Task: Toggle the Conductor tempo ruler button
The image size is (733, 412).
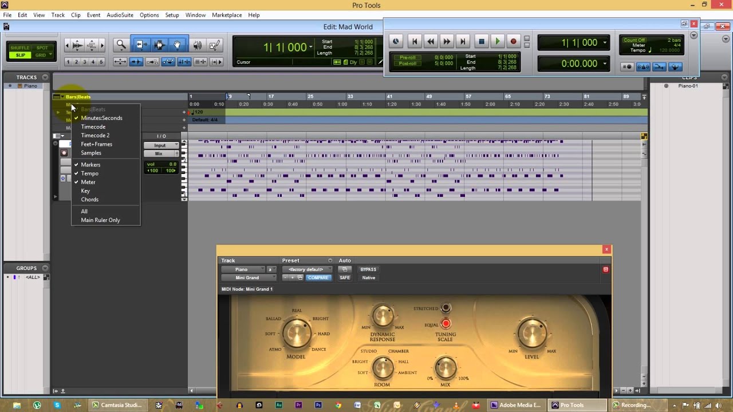Action: (x=675, y=67)
